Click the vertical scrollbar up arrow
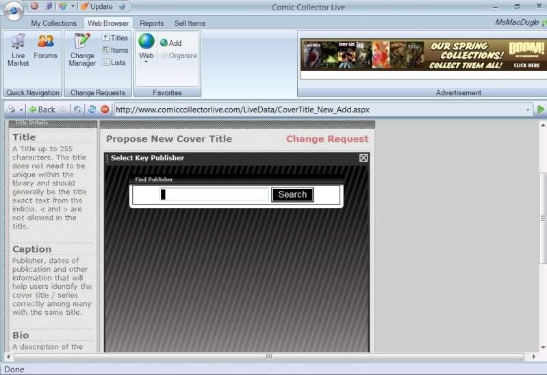547x375 pixels. point(543,125)
